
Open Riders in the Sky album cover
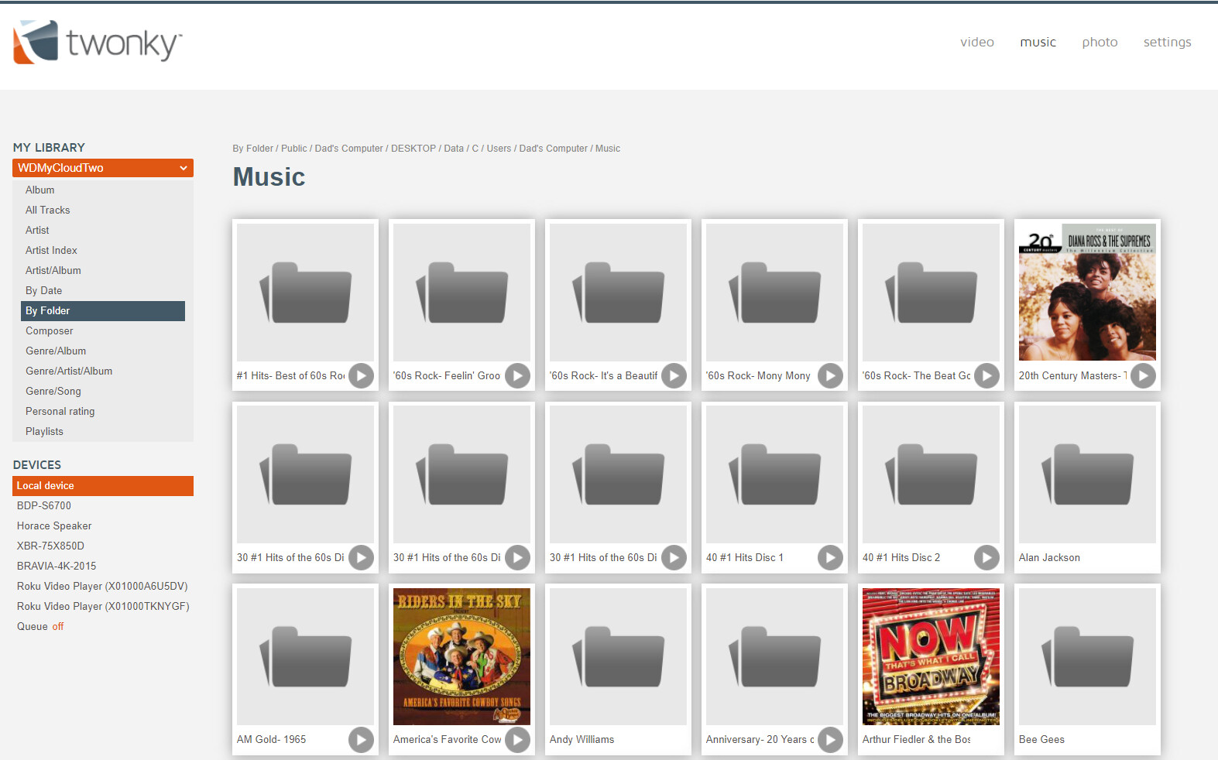461,656
